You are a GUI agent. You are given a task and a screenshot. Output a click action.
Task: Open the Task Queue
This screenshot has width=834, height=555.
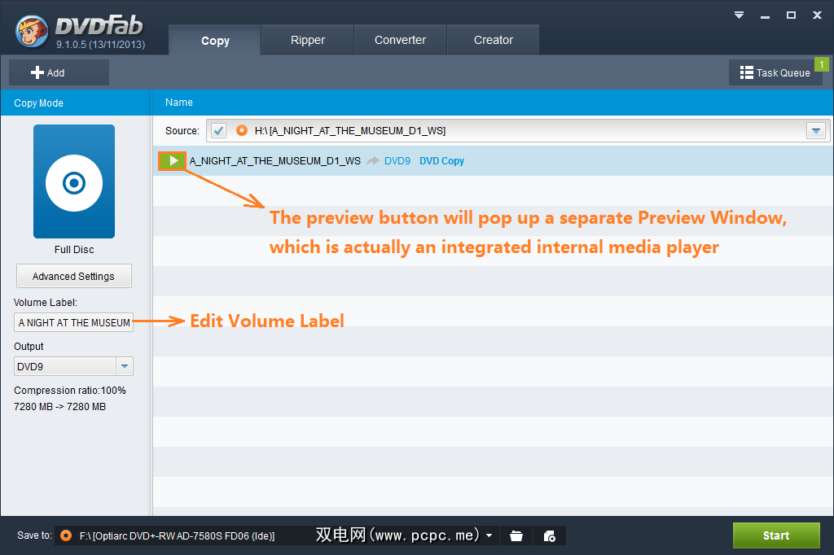[x=775, y=73]
